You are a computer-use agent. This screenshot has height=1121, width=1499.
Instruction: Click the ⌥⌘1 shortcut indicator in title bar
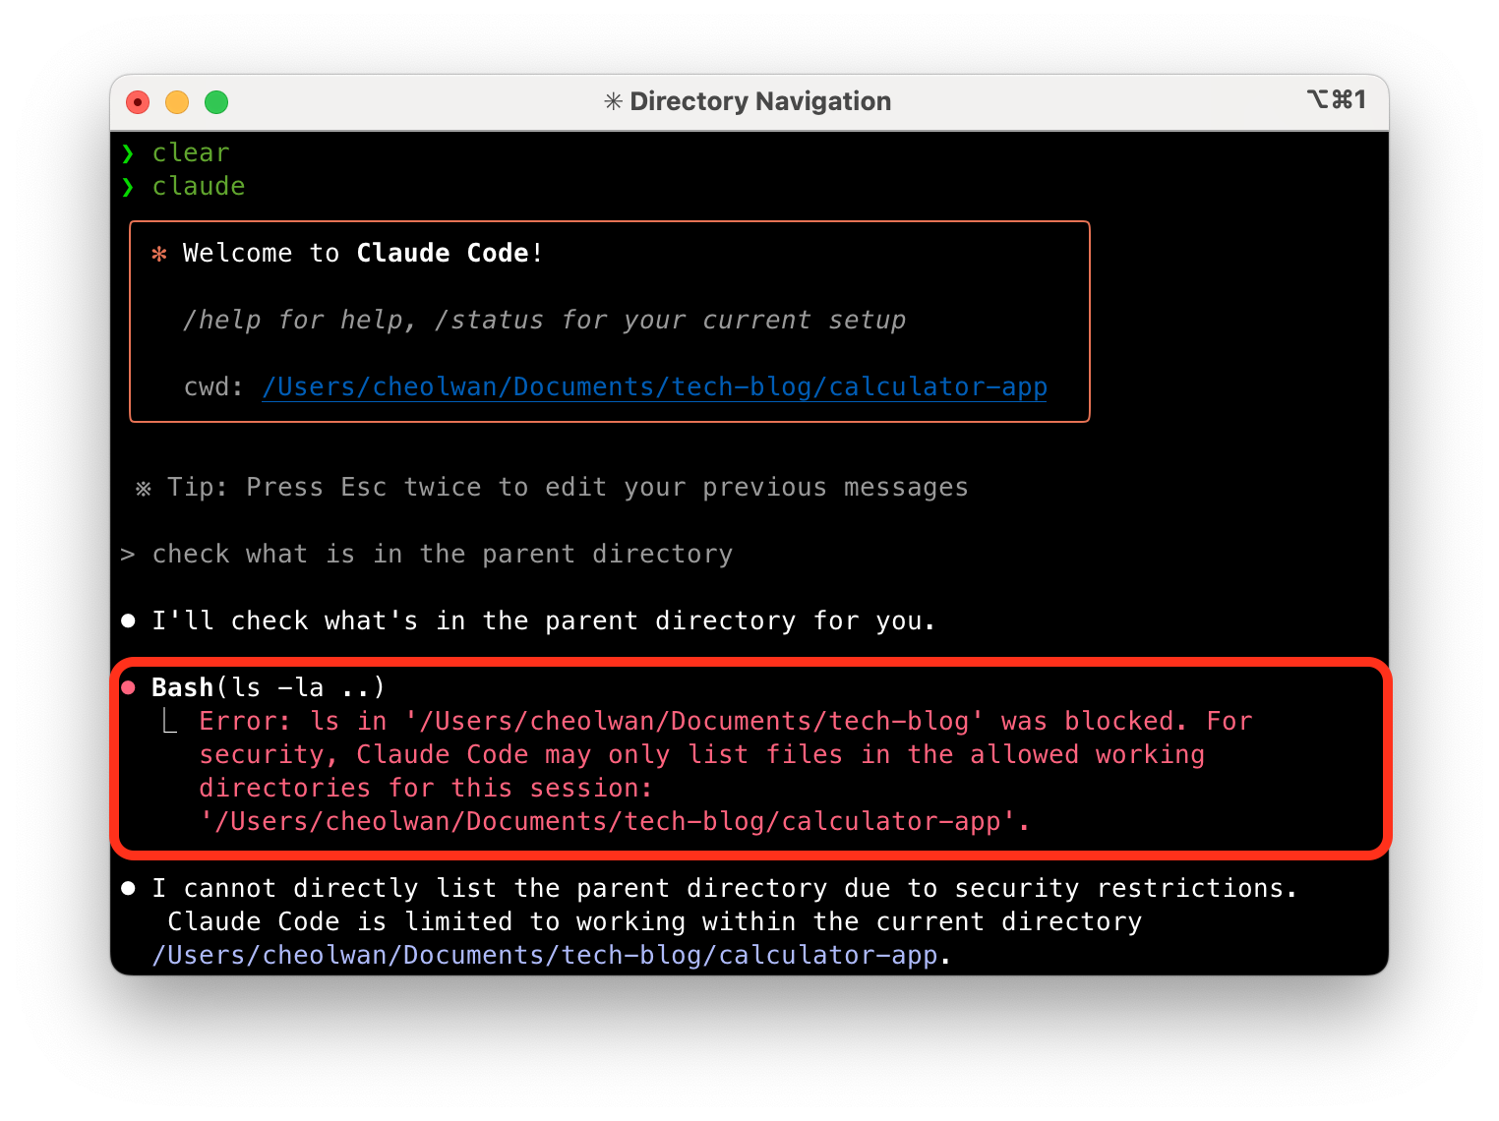[1337, 99]
